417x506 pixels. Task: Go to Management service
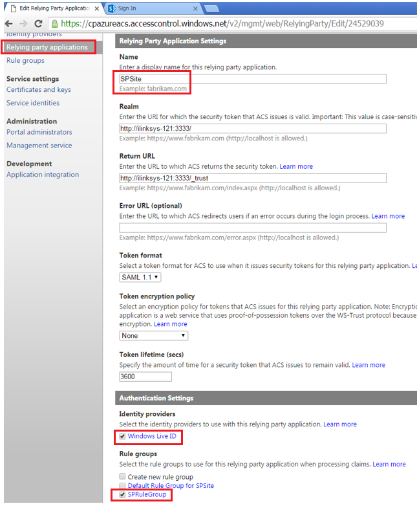(x=39, y=145)
